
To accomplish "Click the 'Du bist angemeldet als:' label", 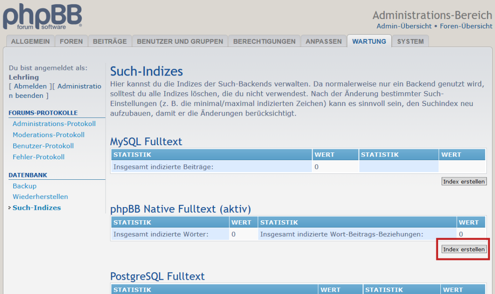I will pos(48,68).
